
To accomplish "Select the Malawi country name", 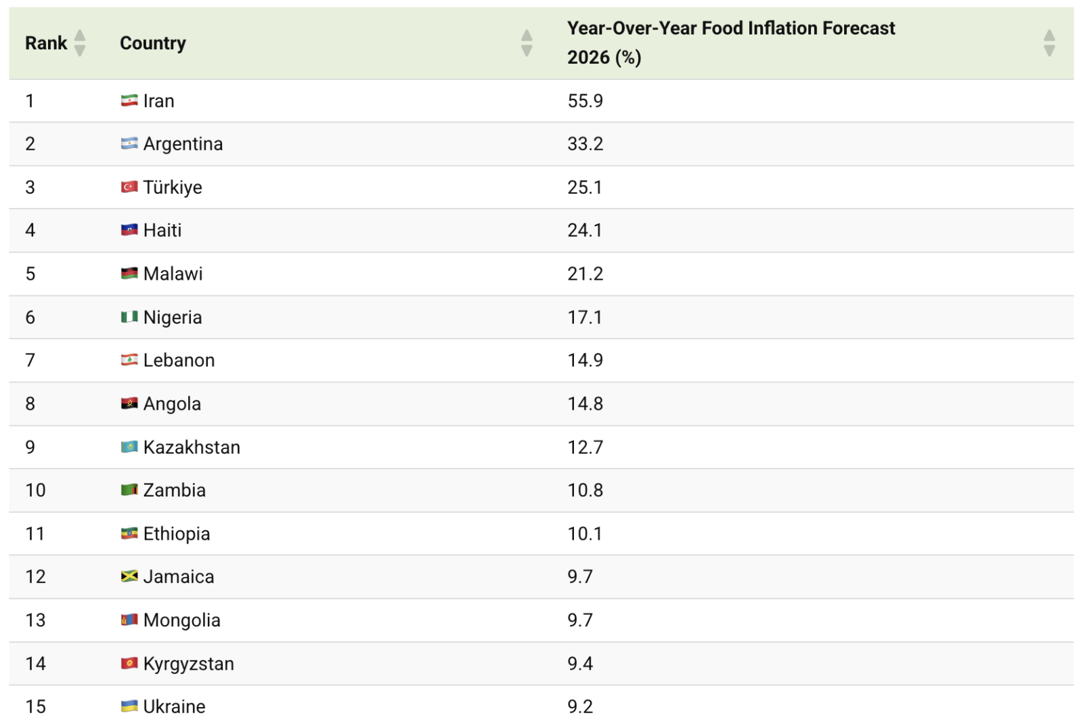I will tap(173, 274).
